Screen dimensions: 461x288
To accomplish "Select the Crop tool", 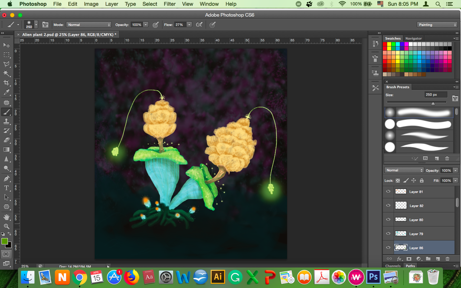I will [6, 83].
